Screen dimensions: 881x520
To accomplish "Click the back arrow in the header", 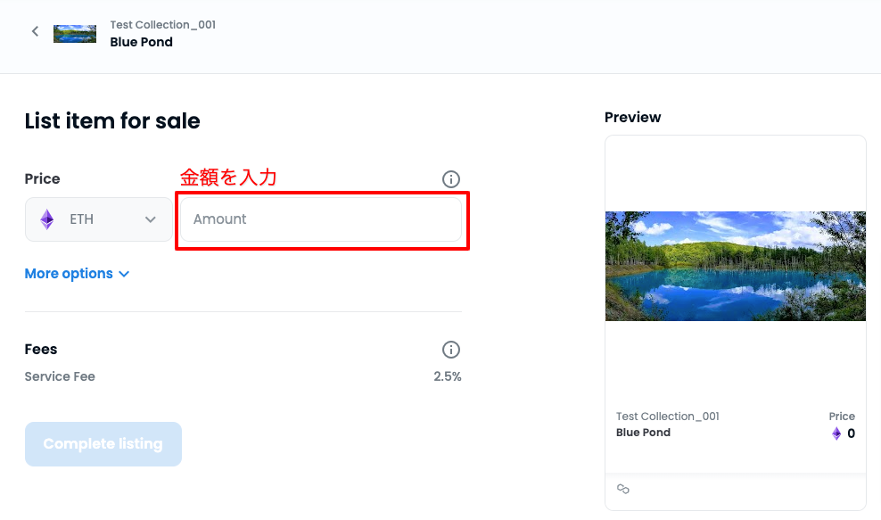I will click(x=36, y=32).
